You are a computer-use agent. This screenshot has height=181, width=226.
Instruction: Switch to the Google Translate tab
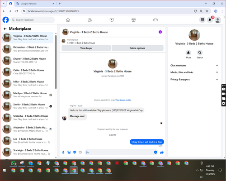(x=35, y=4)
